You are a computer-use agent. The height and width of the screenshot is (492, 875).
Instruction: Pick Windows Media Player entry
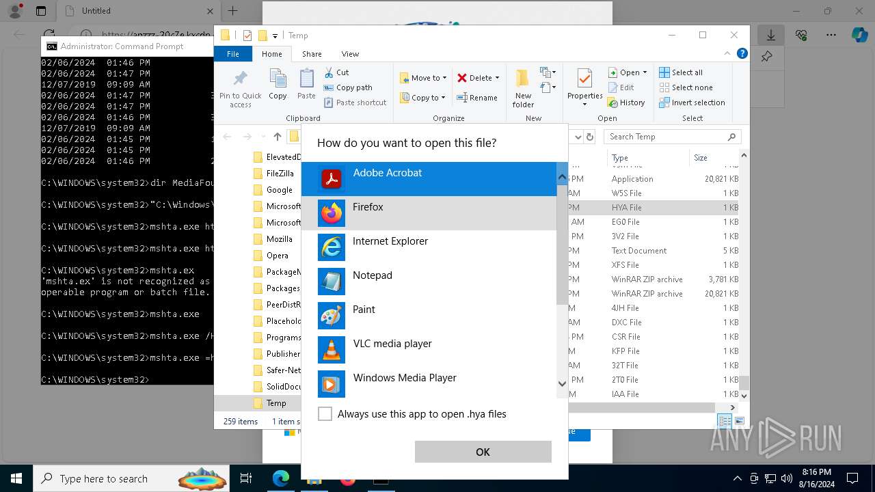click(429, 384)
